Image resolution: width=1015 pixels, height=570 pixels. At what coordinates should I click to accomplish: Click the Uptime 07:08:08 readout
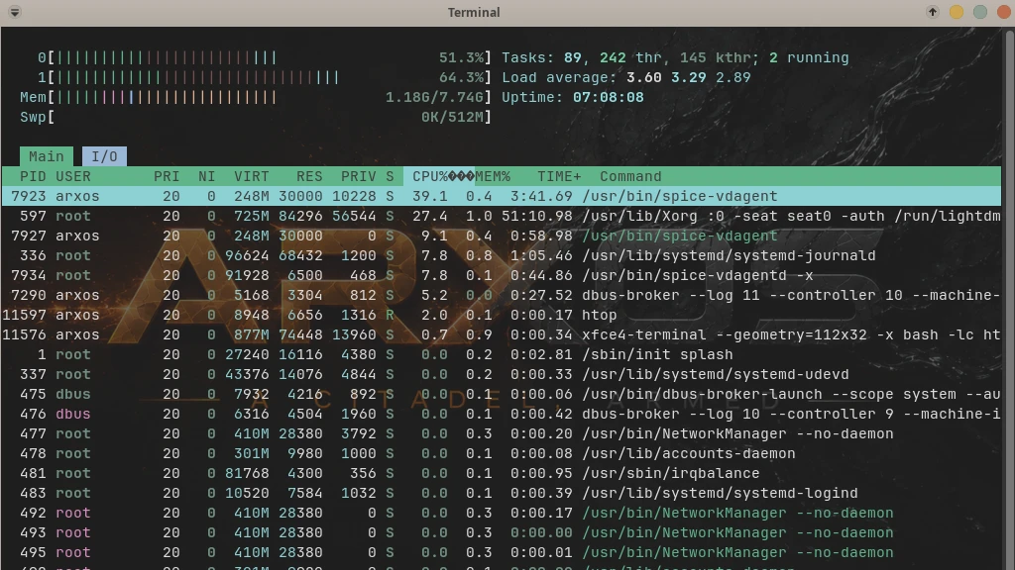click(573, 98)
